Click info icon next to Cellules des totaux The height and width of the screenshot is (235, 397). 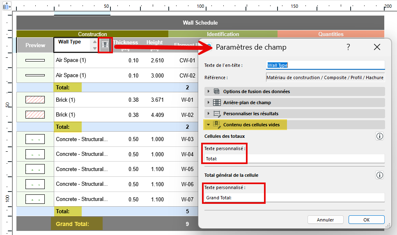379,136
